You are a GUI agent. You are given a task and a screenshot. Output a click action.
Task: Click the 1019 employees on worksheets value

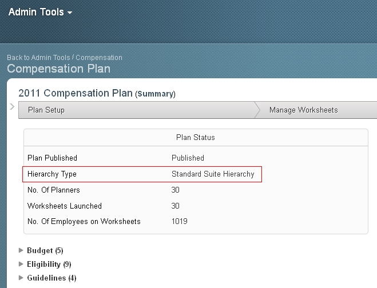click(180, 221)
